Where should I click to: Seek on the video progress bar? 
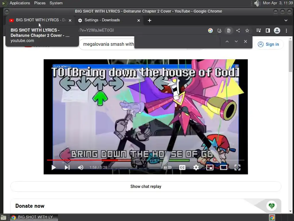click(x=146, y=160)
